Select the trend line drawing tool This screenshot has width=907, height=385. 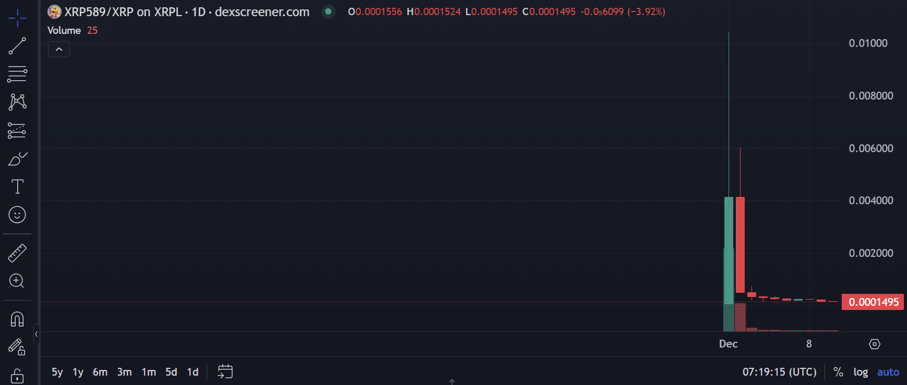(17, 46)
